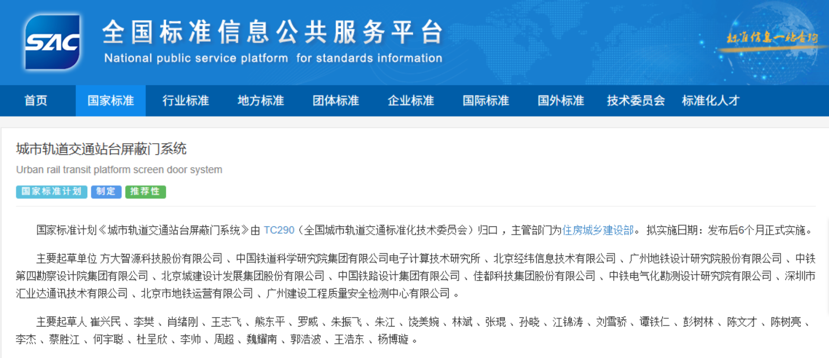Open the 企业标准 navigation item
This screenshot has height=358, width=829.
pyautogui.click(x=411, y=100)
